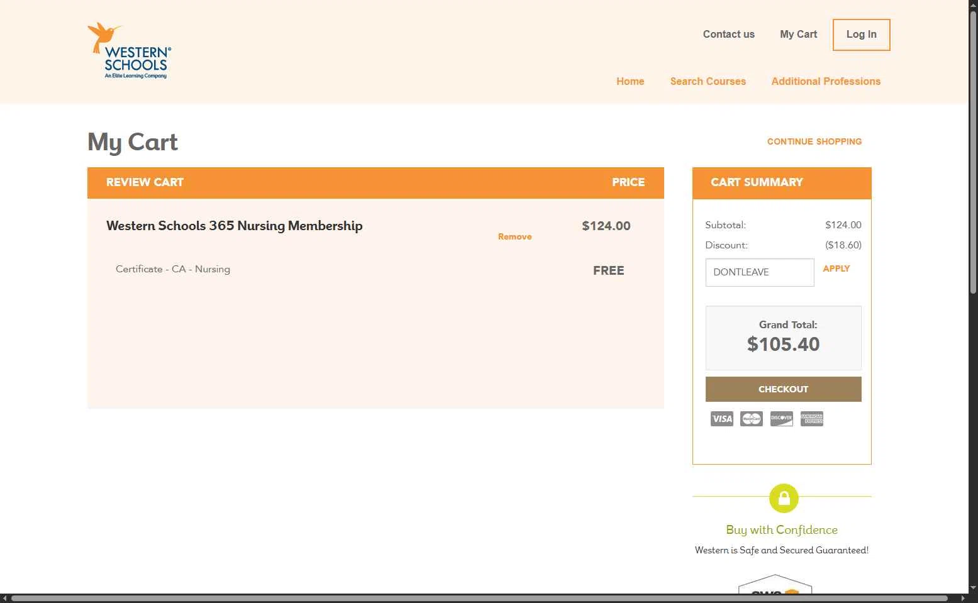
Task: Click the REVIEW CART header
Action: point(145,182)
